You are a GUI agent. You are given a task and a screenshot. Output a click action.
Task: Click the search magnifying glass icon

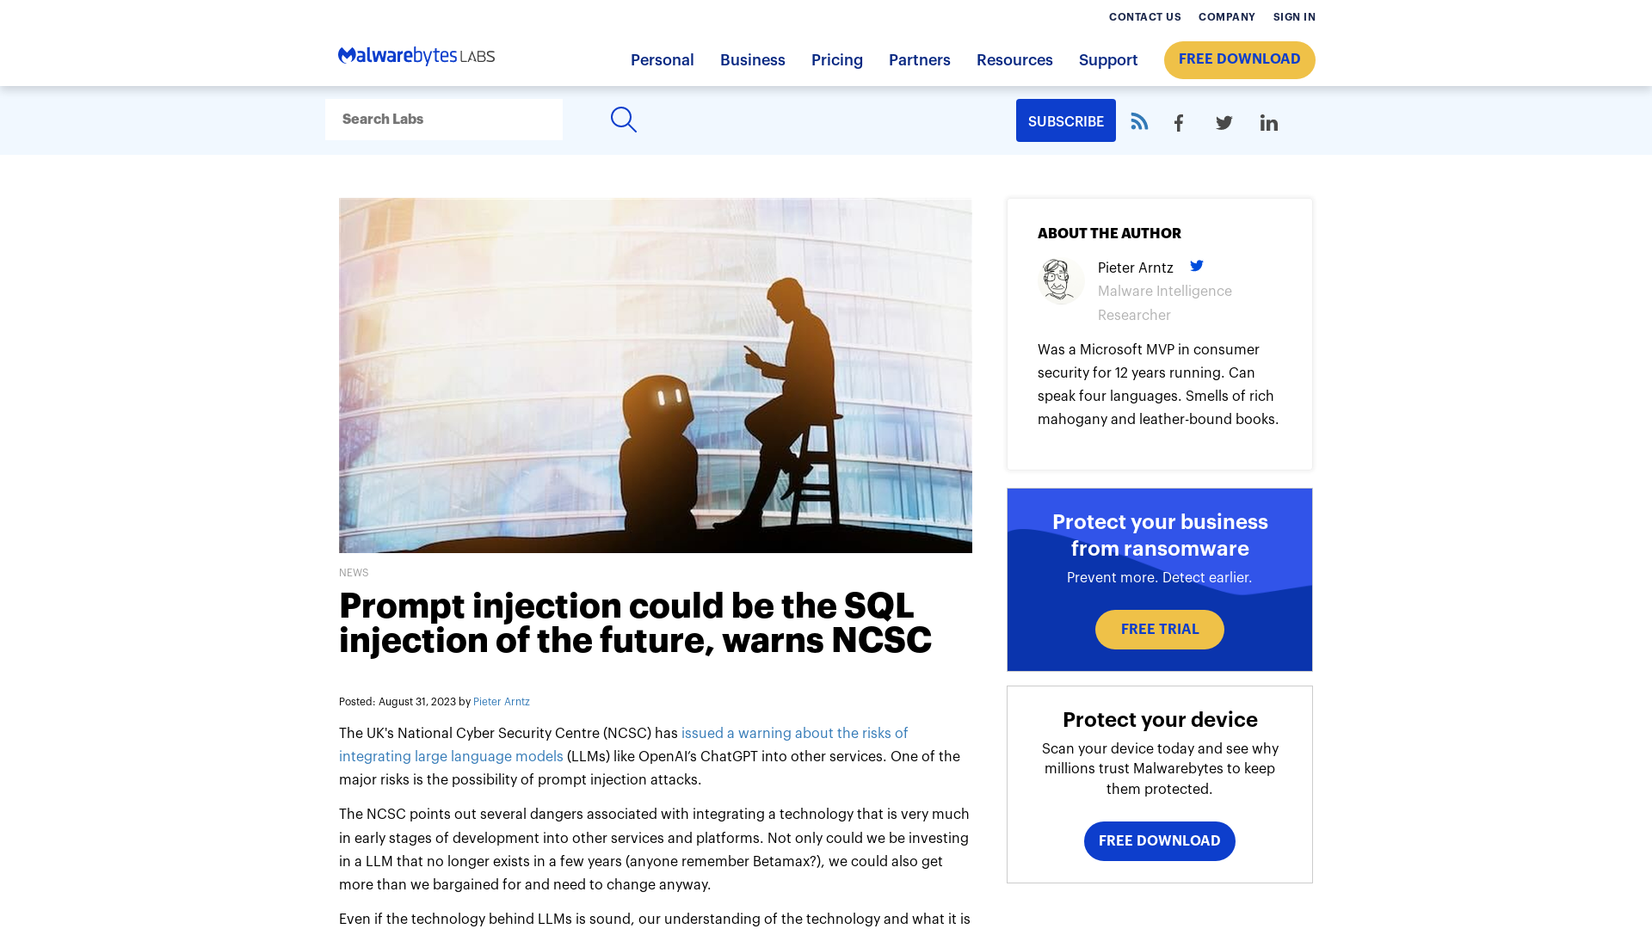tap(624, 119)
